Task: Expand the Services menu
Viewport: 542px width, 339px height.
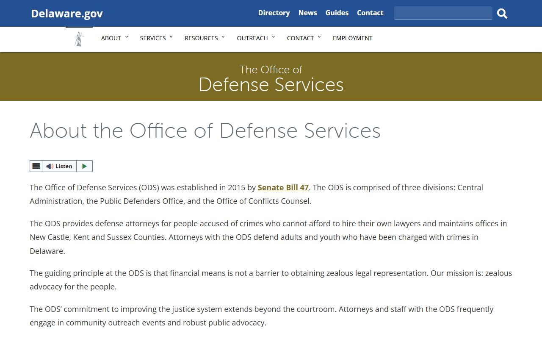Action: coord(156,38)
